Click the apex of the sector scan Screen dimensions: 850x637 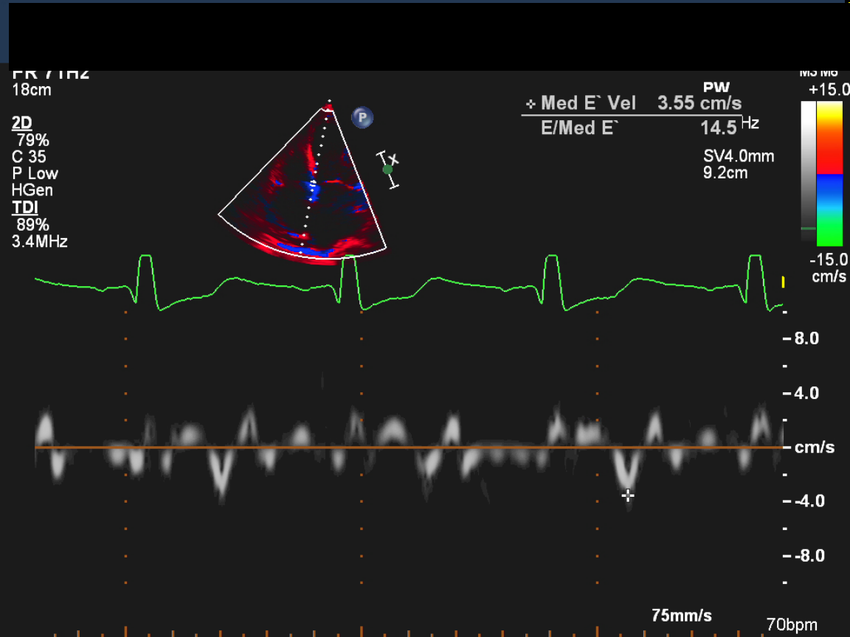tap(329, 105)
